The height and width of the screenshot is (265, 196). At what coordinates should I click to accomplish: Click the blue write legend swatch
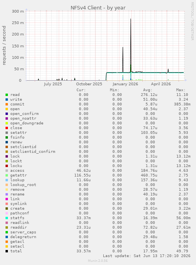(7, 100)
